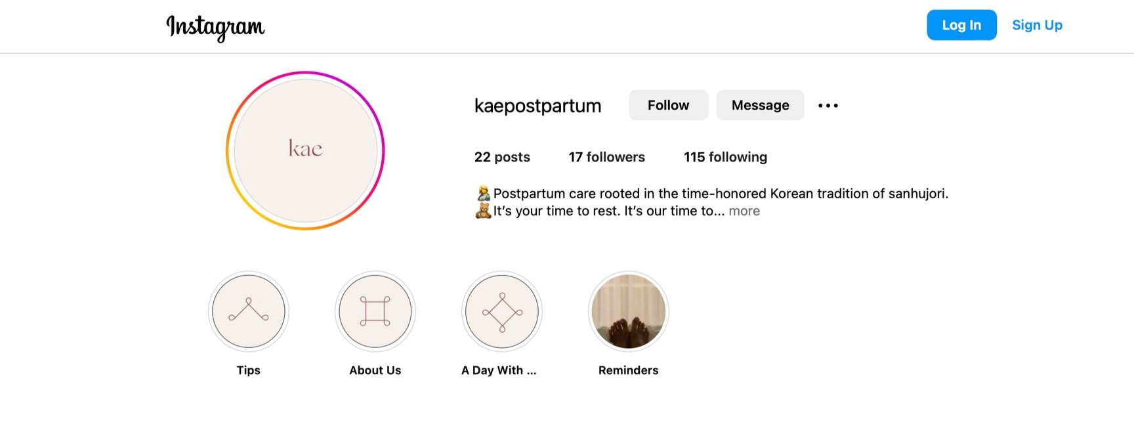View the 115 following list
The width and height of the screenshot is (1134, 430).
click(725, 157)
